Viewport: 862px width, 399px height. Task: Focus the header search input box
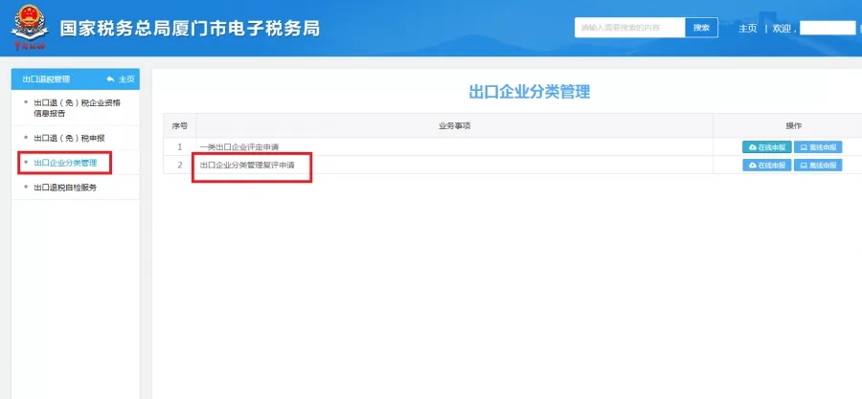click(x=630, y=28)
